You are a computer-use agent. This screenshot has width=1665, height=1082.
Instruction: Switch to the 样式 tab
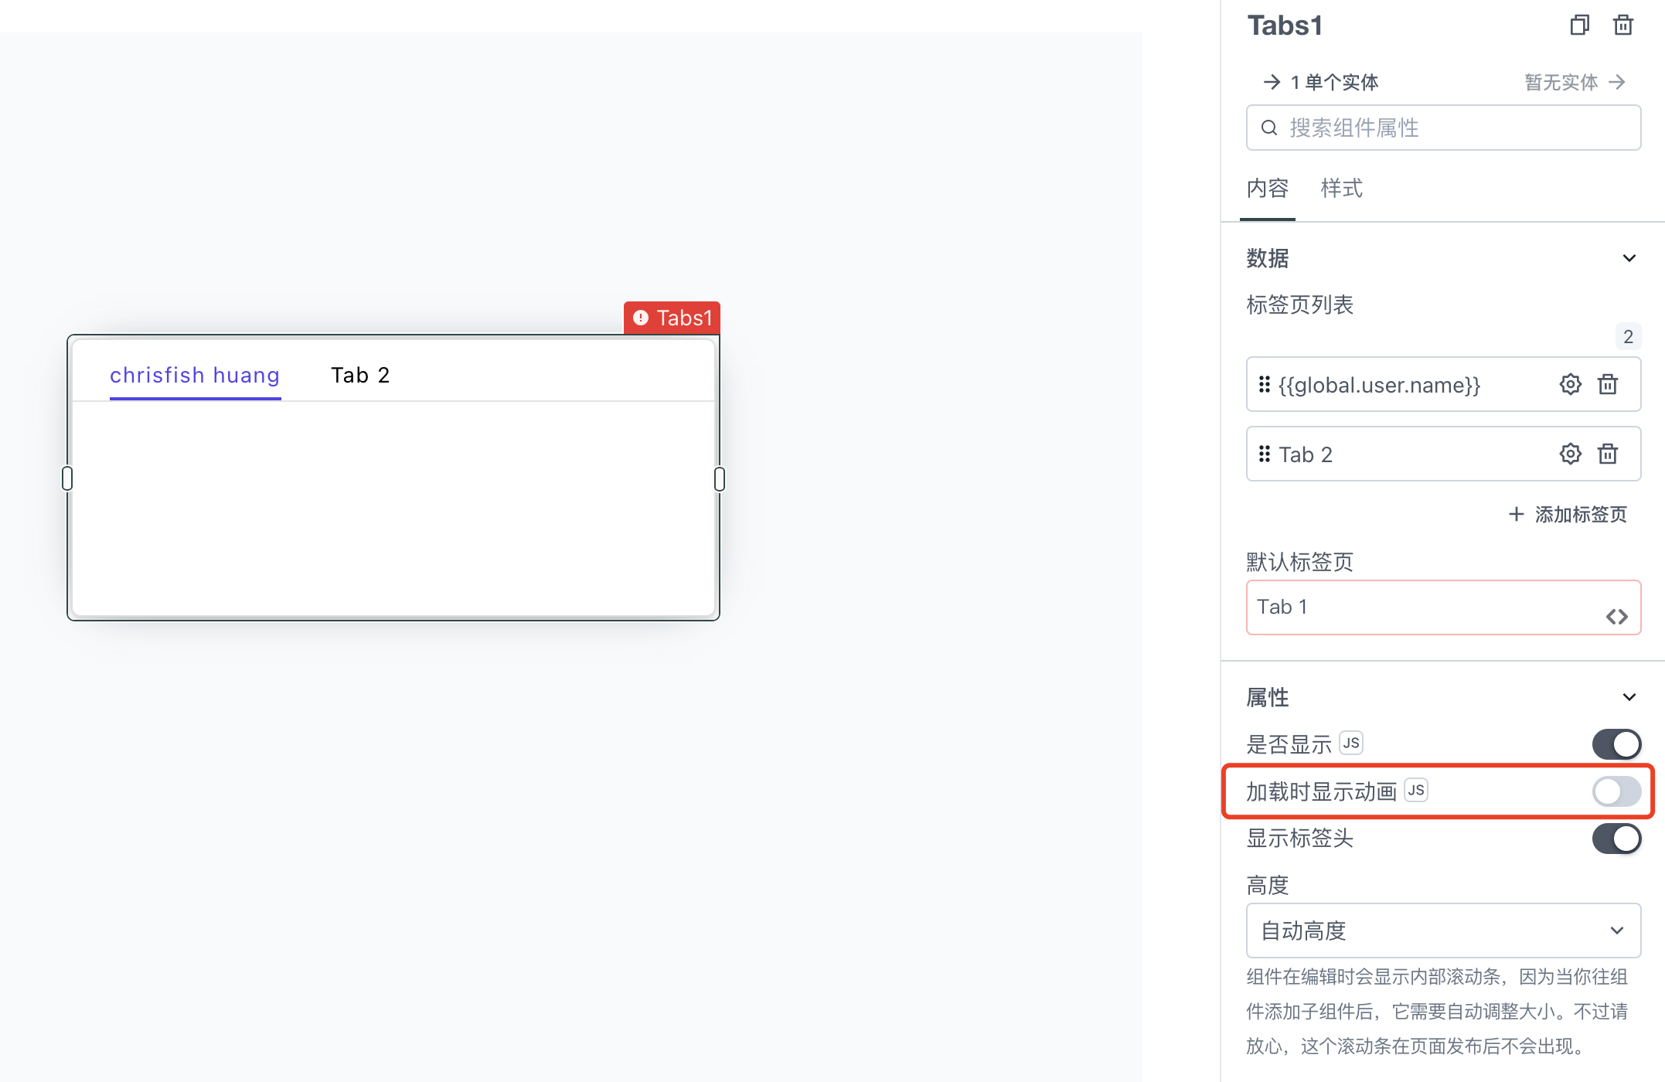1342,189
